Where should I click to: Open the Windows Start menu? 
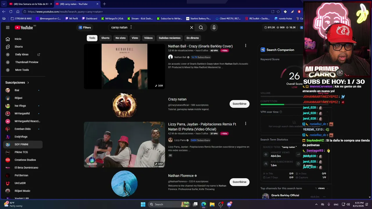pos(143,204)
